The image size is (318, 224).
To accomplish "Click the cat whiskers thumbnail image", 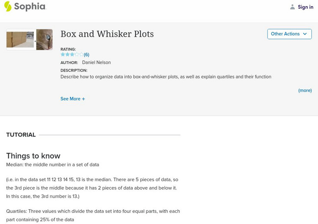I will point(44,39).
